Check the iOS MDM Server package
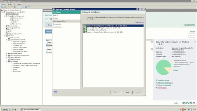 pyautogui.click(x=84, y=30)
